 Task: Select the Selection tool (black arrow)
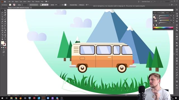[2, 10]
